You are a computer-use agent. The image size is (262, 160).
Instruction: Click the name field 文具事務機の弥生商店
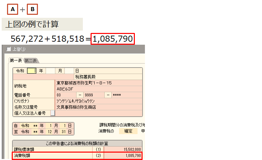click(99, 107)
